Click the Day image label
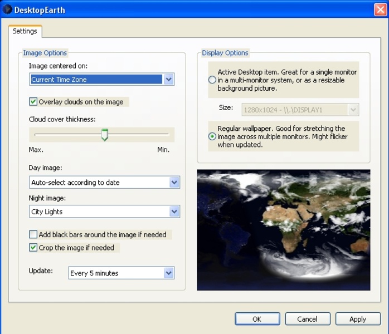The width and height of the screenshot is (389, 334). tap(45, 168)
